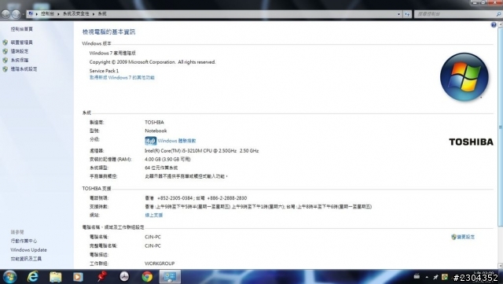Open the Windows 體驗指數 link
This screenshot has width=503, height=284.
tap(177, 141)
